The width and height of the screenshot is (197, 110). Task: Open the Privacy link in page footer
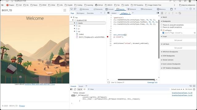22,106
